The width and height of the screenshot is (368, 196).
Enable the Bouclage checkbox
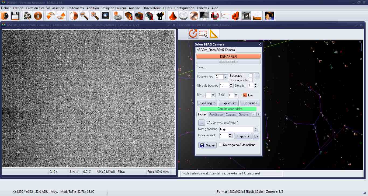(x=251, y=75)
